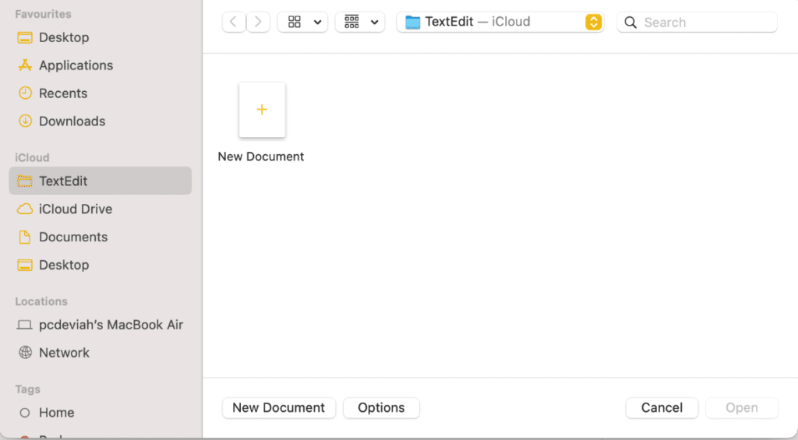The width and height of the screenshot is (798, 440).
Task: Click the search magnifying glass icon
Action: [630, 23]
